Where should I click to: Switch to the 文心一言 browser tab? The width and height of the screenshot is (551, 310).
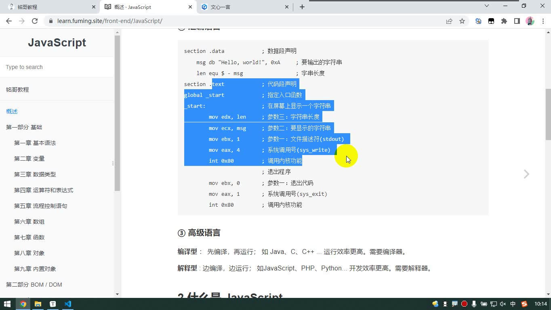(x=245, y=7)
